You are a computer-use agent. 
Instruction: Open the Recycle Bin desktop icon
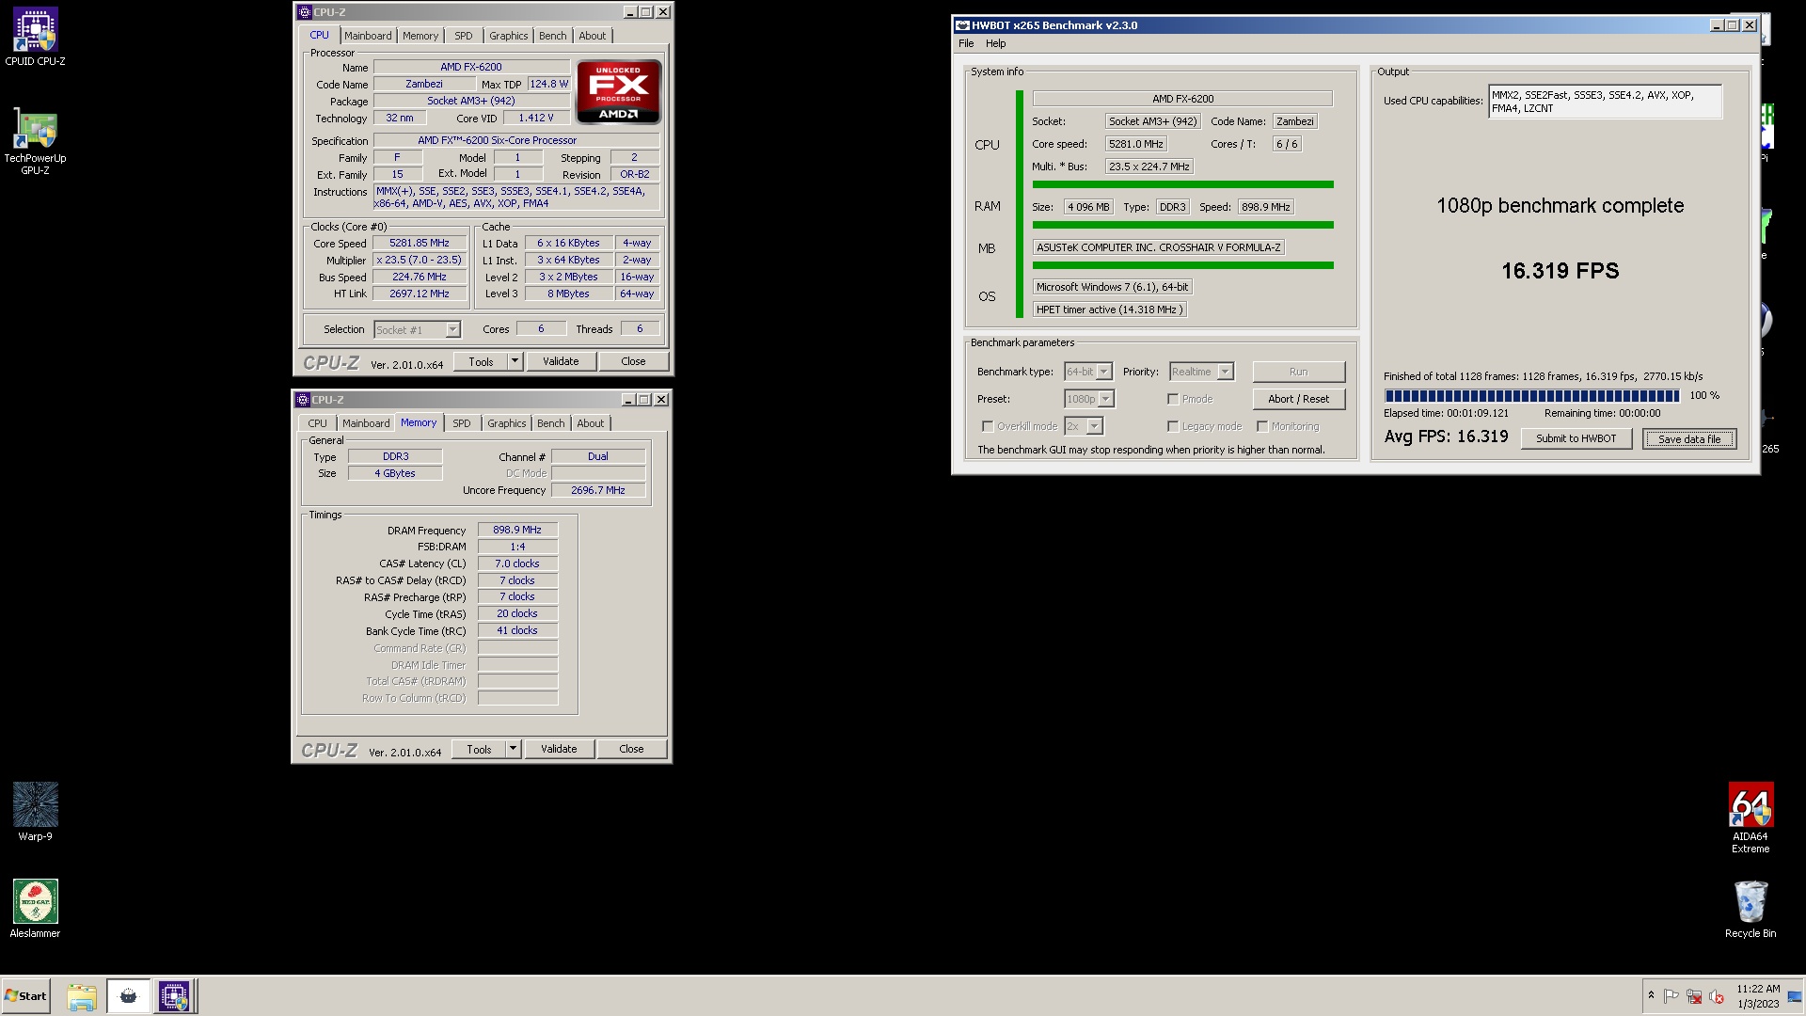[1751, 909]
